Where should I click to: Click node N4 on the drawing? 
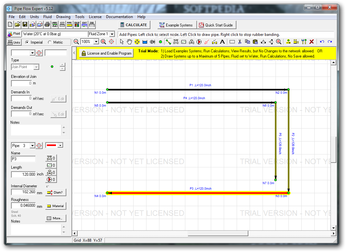click(107, 193)
